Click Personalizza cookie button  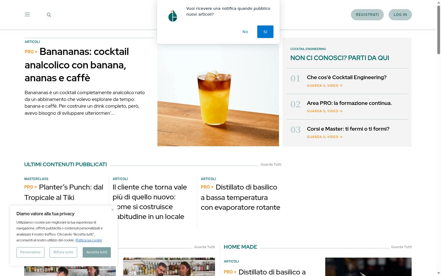coord(30,252)
